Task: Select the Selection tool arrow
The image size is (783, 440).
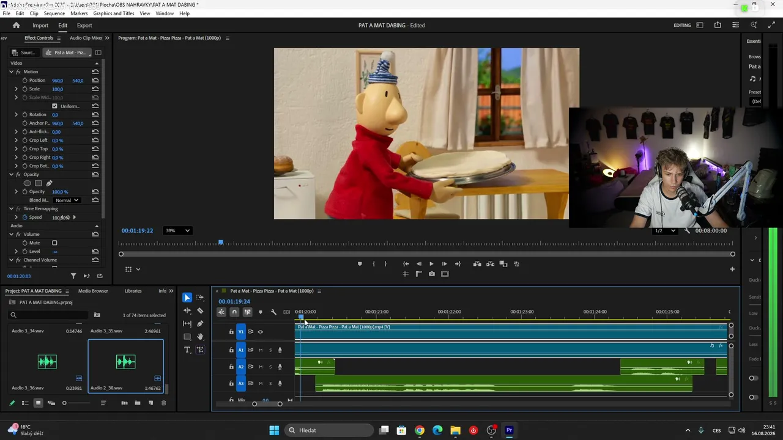Action: click(x=187, y=298)
